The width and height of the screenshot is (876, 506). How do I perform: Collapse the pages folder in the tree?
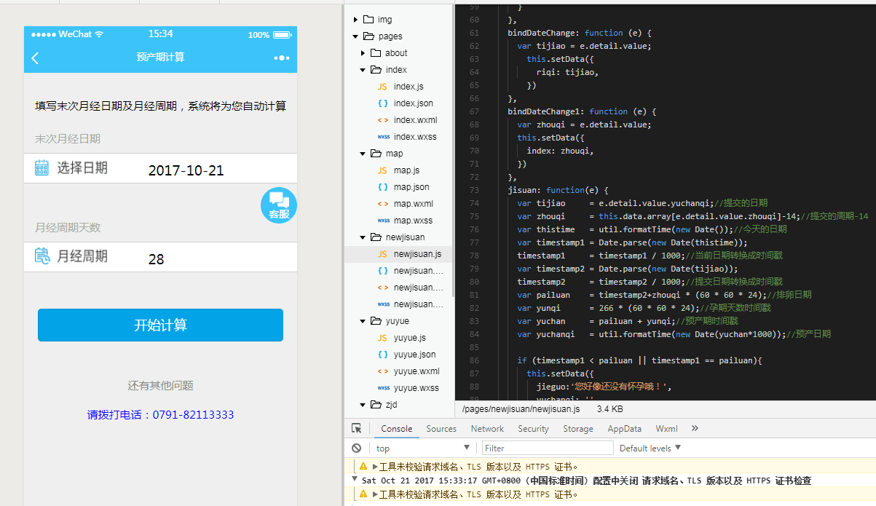[x=356, y=36]
